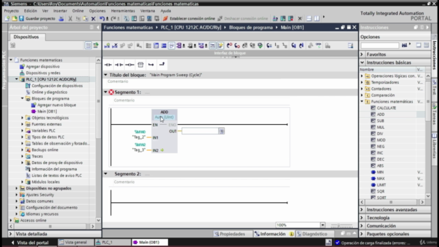Delete selection with the toolbar X icon
The image size is (439, 247).
93,19
